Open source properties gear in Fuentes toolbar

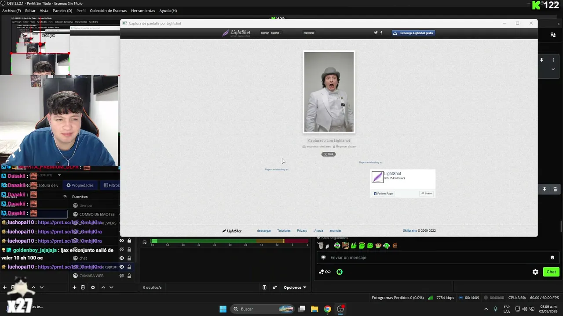pos(93,287)
